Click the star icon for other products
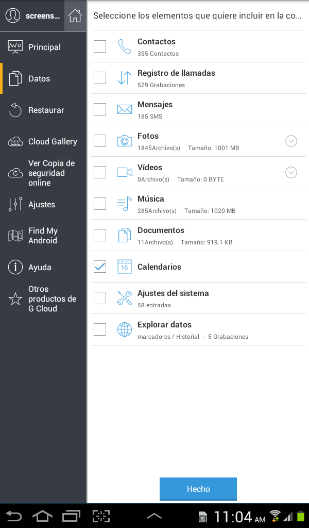 [x=15, y=299]
